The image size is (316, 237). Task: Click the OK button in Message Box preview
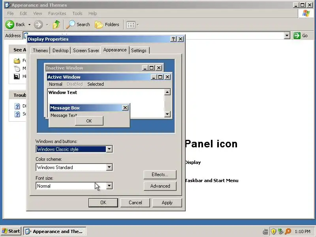pos(89,121)
